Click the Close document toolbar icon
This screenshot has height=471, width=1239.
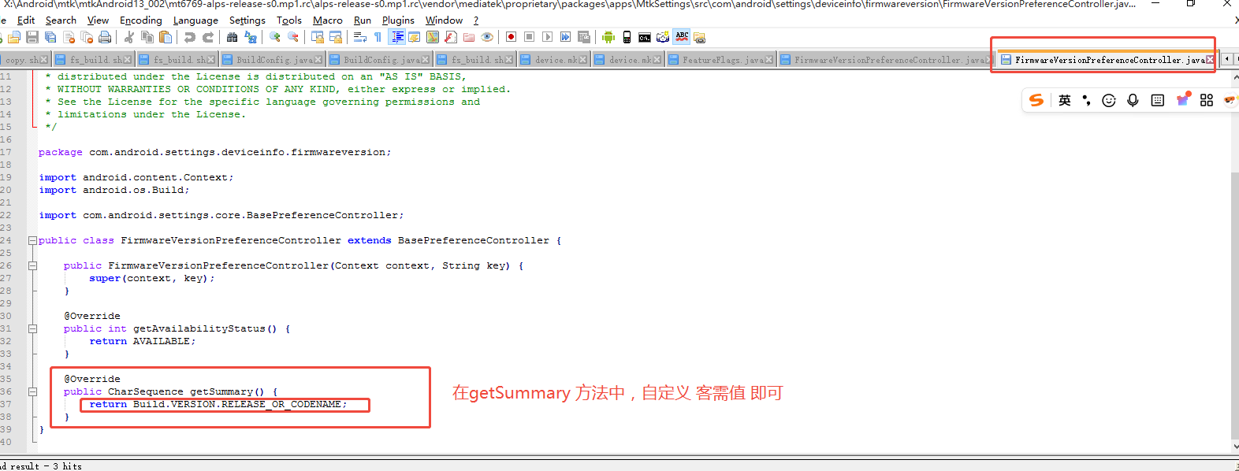69,37
